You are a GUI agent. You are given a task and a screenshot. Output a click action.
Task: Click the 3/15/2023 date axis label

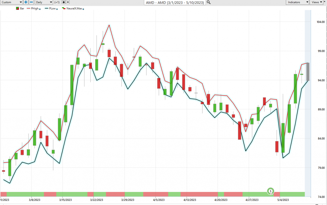click(65, 200)
